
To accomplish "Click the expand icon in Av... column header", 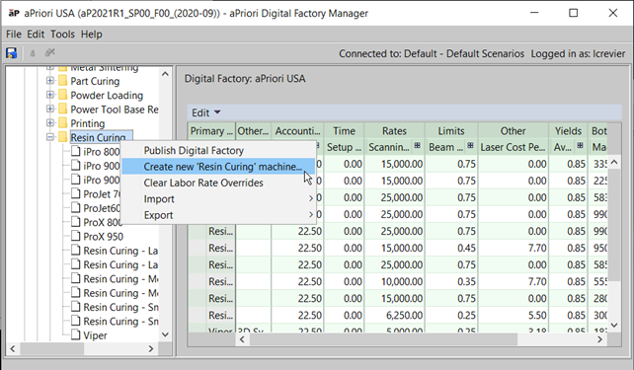I will click(x=581, y=145).
